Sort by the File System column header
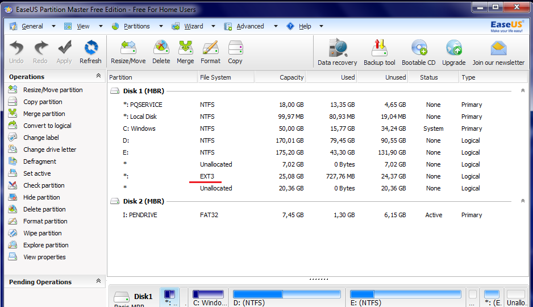This screenshot has height=307, width=533. point(226,77)
